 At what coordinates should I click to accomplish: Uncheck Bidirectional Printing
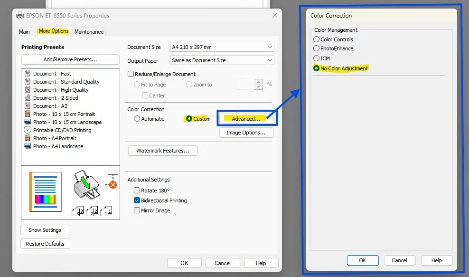137,201
